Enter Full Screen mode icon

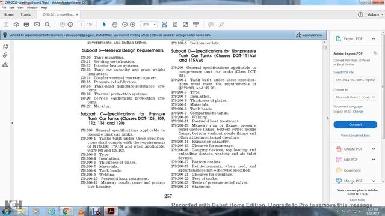point(185,25)
